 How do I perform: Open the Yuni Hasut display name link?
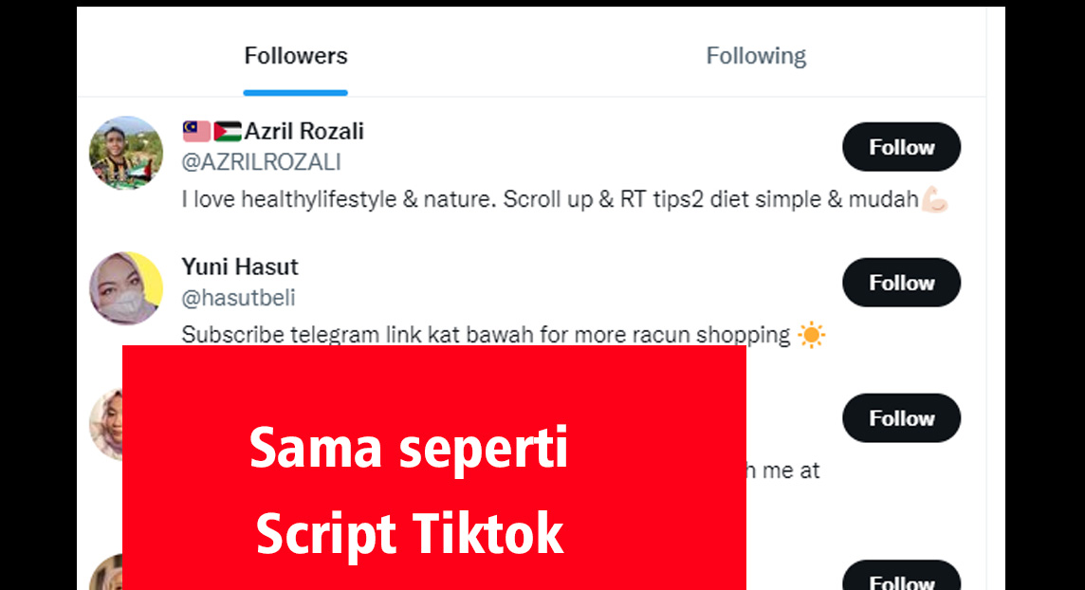click(x=239, y=267)
